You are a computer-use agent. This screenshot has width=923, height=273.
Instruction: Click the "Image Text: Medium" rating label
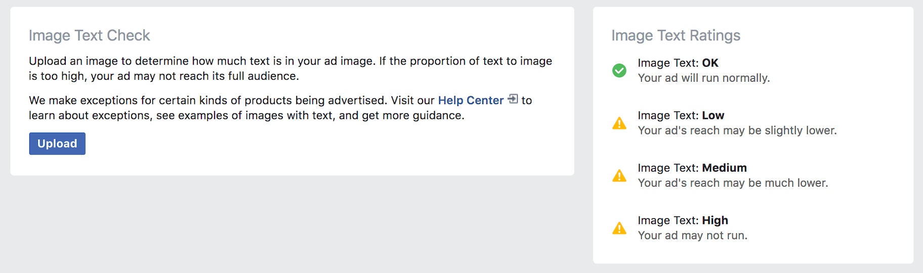coord(692,168)
